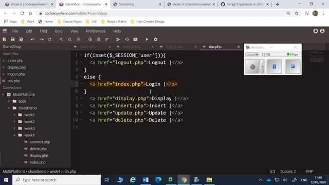Select index.php in Open Files list
Image resolution: width=329 pixels, height=185 pixels.
coord(15,61)
